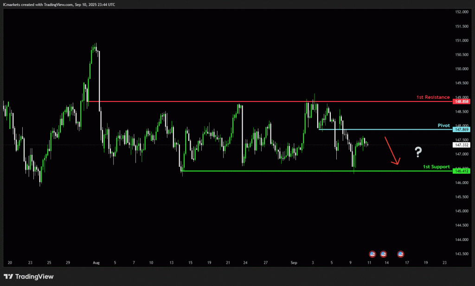Click the US flag event marker just before the 17 date label
475x286 pixels.
[400, 254]
